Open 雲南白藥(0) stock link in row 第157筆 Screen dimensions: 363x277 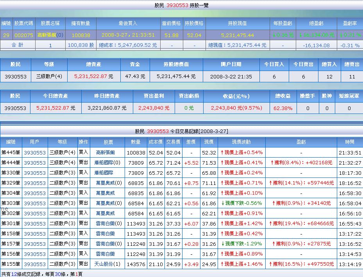point(109,244)
